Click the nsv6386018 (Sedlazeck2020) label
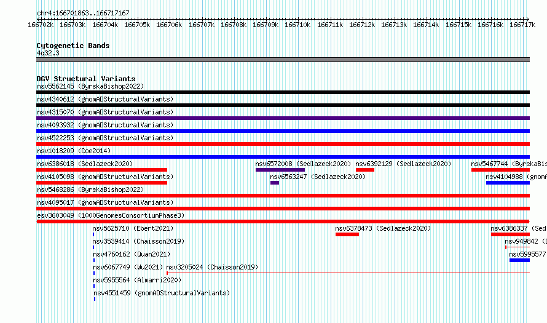Screen dimensions: 547x323 85,164
